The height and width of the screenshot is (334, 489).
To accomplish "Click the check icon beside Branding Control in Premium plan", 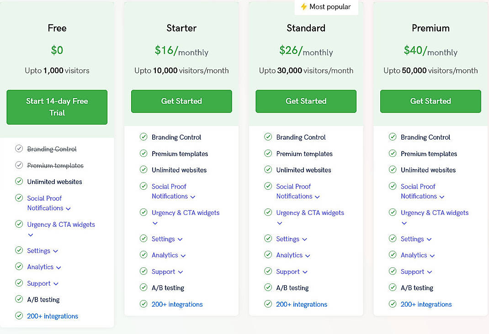I will pyautogui.click(x=393, y=137).
